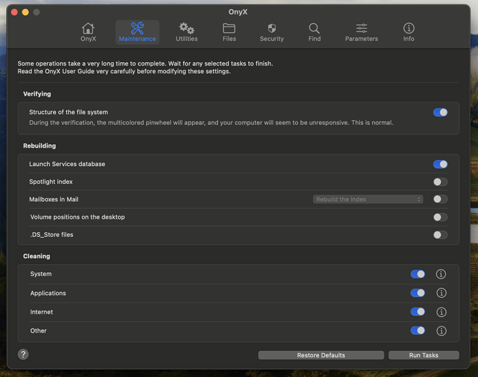478x377 pixels.
Task: Click info icon for Other cleaning
Action: [441, 331]
